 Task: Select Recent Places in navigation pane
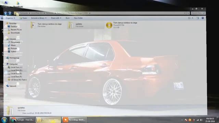point(16,30)
